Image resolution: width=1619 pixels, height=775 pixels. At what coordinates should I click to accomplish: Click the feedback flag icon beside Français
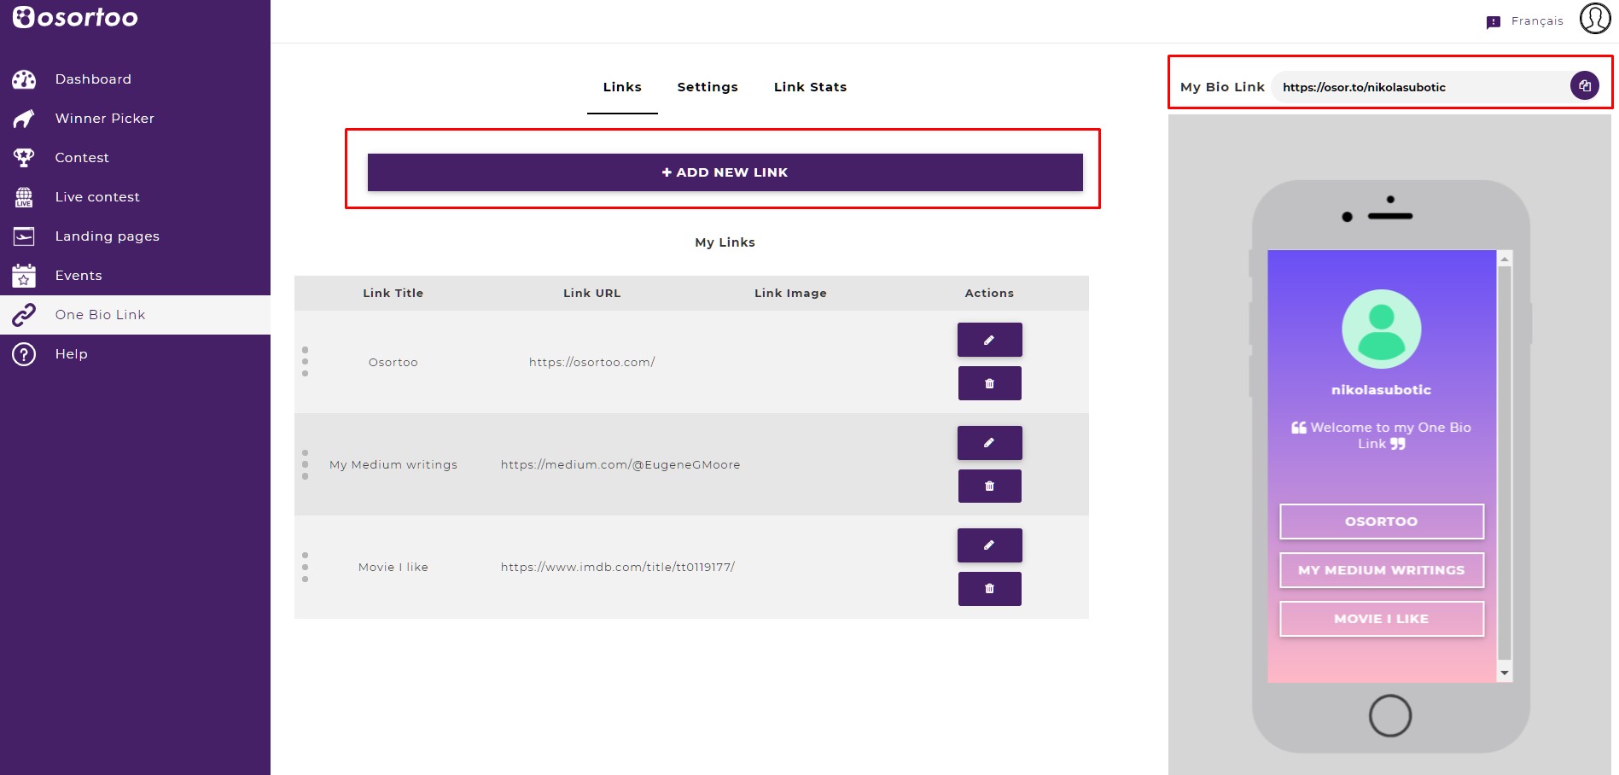pyautogui.click(x=1494, y=22)
